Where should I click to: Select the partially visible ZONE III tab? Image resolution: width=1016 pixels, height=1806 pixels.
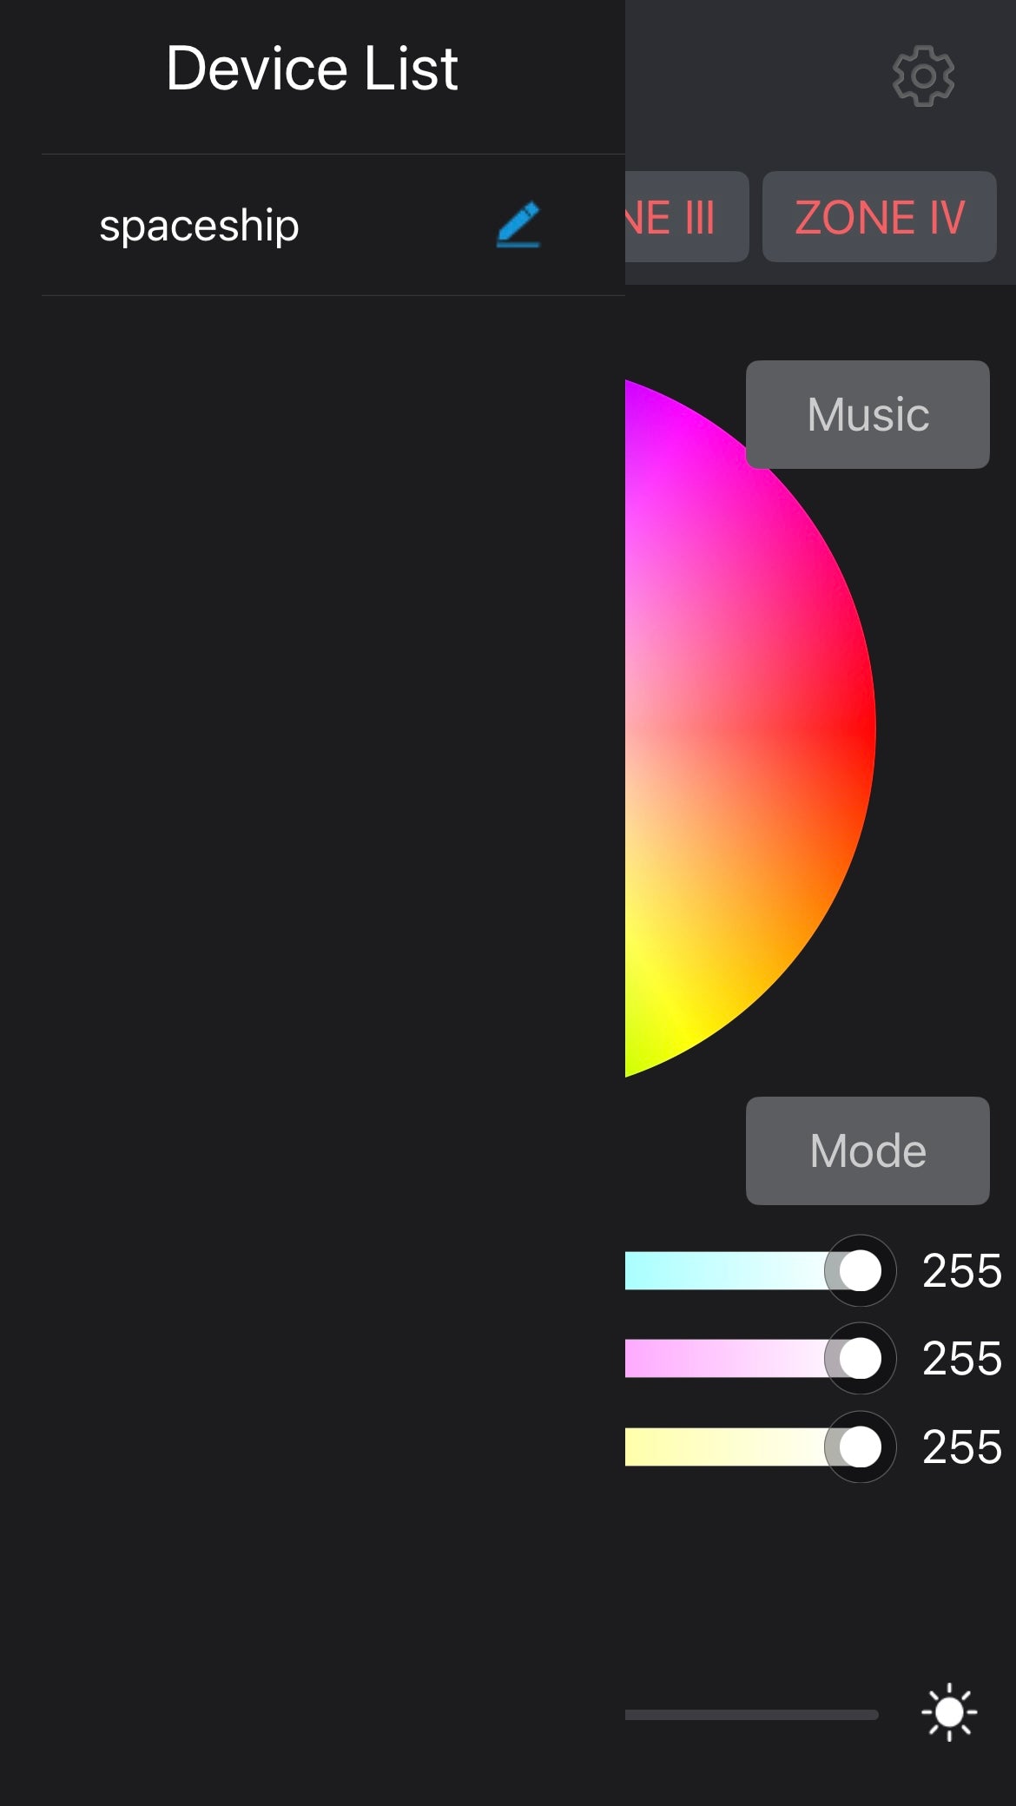point(684,217)
